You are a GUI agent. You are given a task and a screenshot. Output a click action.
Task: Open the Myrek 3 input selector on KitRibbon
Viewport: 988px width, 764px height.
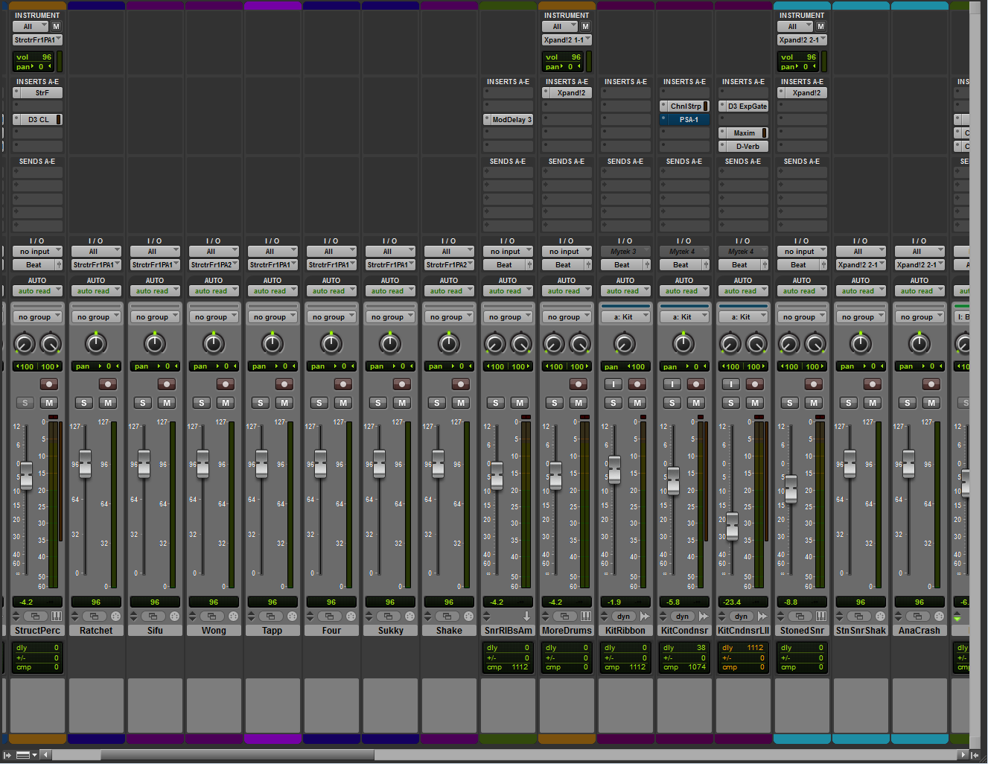point(625,250)
